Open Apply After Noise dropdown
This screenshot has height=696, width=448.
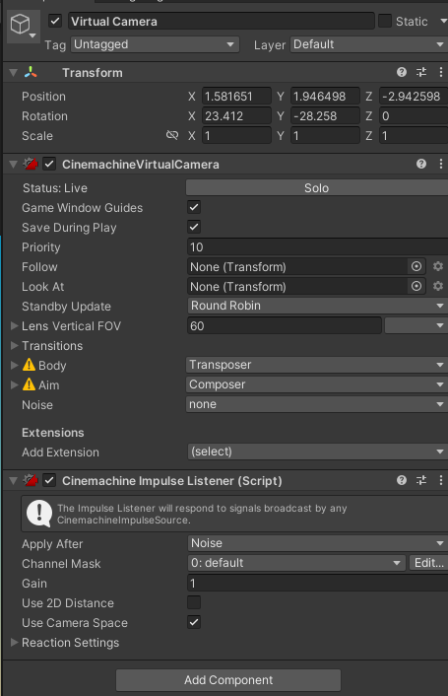[x=317, y=543]
